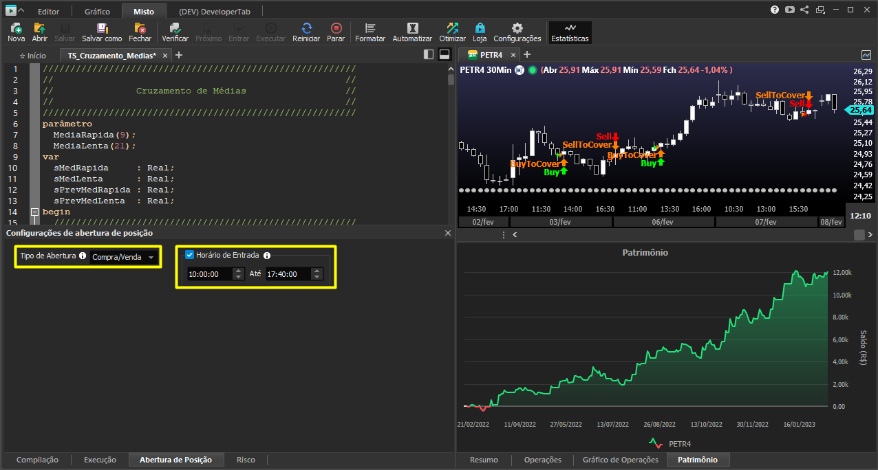Click the green status circle in the PETR4 header
Screen dimensions: 878x470
532,70
